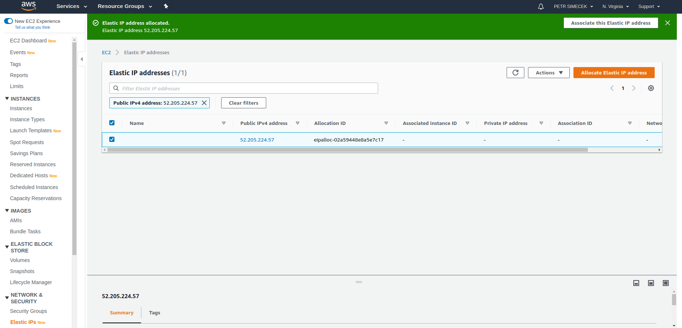Screen dimensions: 682x328
Task: Collapse the IMAGES section
Action: (7, 210)
